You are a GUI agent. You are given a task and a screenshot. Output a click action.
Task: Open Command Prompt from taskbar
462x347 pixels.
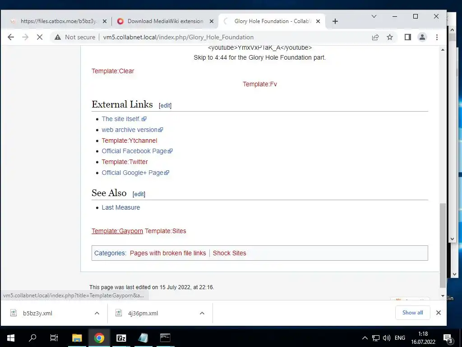click(x=165, y=338)
